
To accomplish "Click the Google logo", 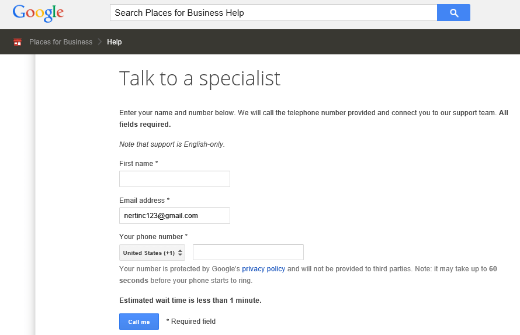I will coord(38,13).
